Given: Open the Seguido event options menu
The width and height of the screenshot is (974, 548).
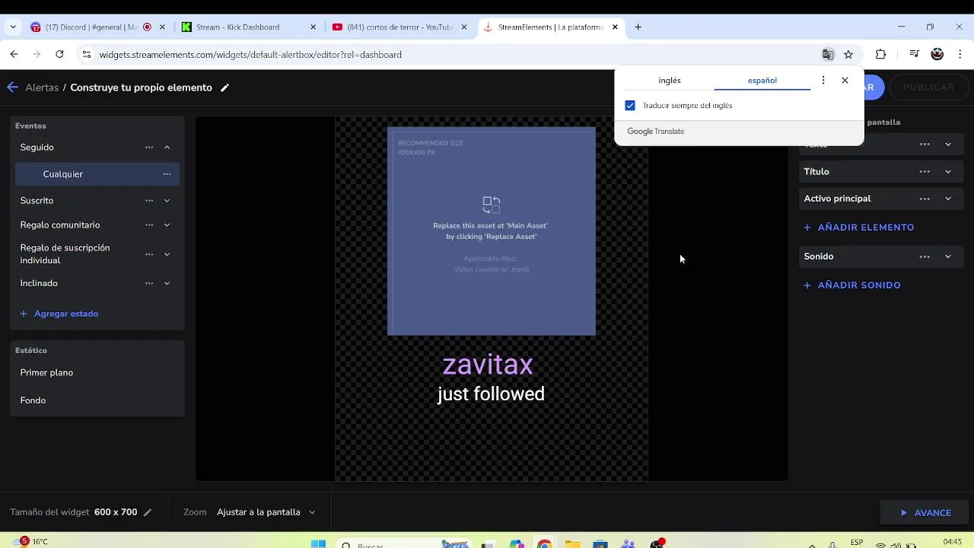Looking at the screenshot, I should tap(149, 147).
